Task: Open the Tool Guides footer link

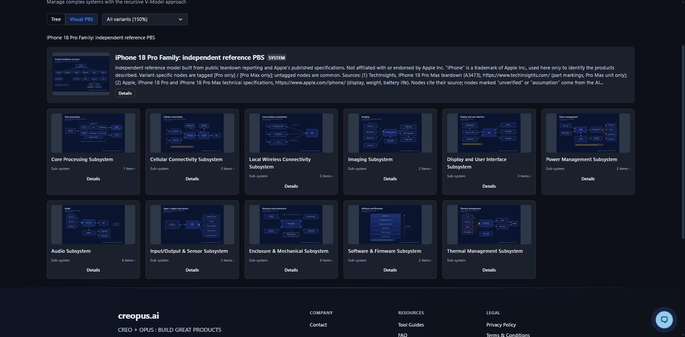Action: [411, 325]
